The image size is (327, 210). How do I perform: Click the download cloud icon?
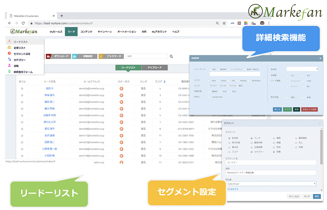48,56
